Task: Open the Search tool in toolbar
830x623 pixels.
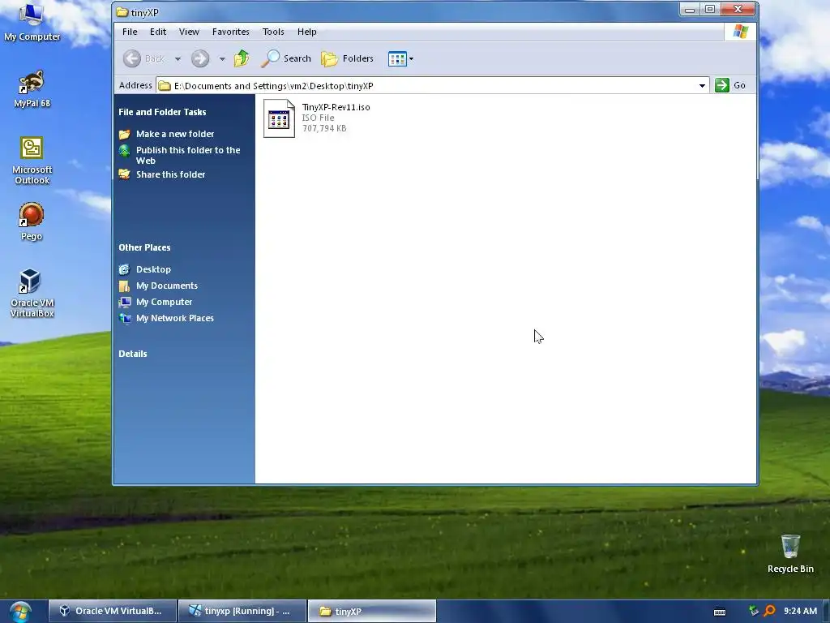Action: click(x=286, y=58)
